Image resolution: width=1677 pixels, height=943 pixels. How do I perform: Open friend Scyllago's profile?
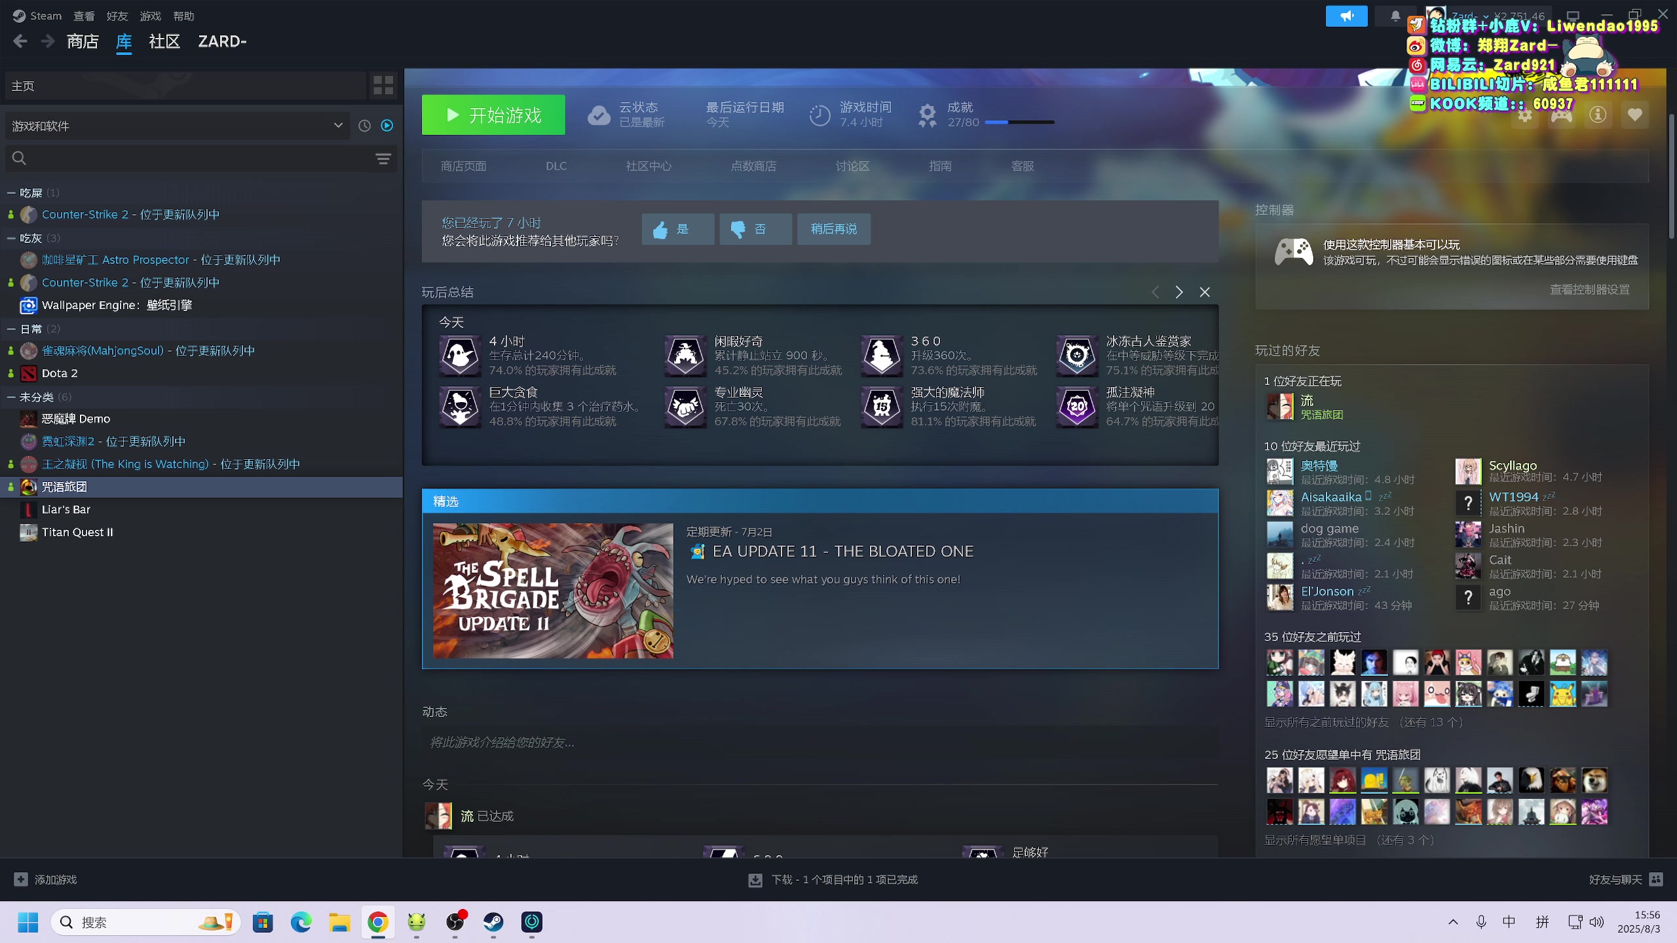click(1513, 465)
